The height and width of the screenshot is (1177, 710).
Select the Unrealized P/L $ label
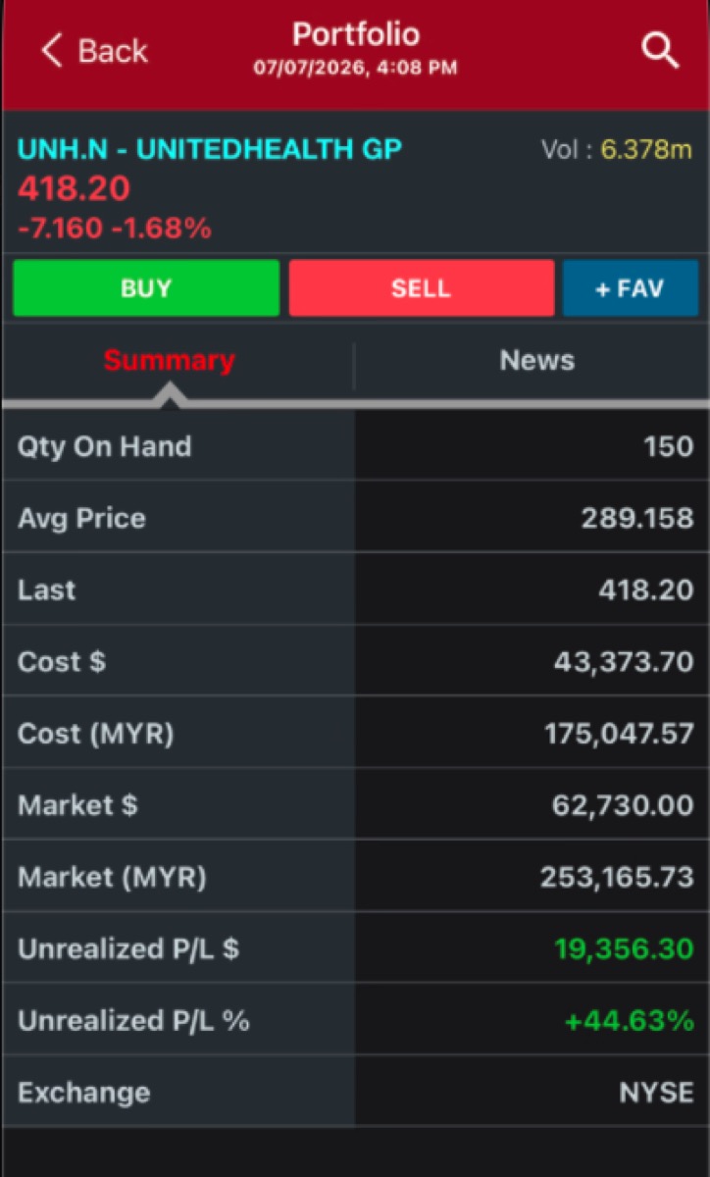click(x=127, y=949)
